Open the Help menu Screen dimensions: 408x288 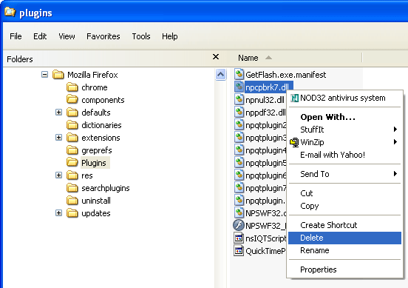click(x=170, y=36)
